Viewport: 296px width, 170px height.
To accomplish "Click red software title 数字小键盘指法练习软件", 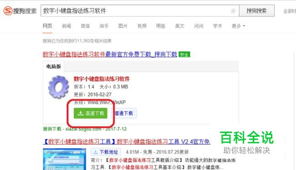I will click(x=102, y=79).
